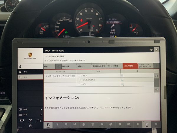Switch to the 概要 tab
Image resolution: width=177 pixels, height=133 pixels.
click(x=50, y=66)
